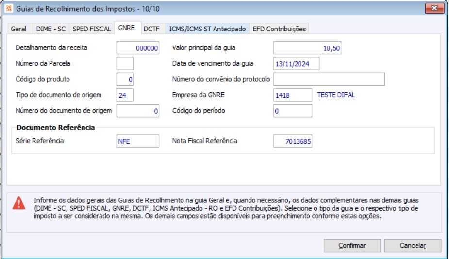
Task: Focus the Detalhamento da receita field
Action: point(138,48)
